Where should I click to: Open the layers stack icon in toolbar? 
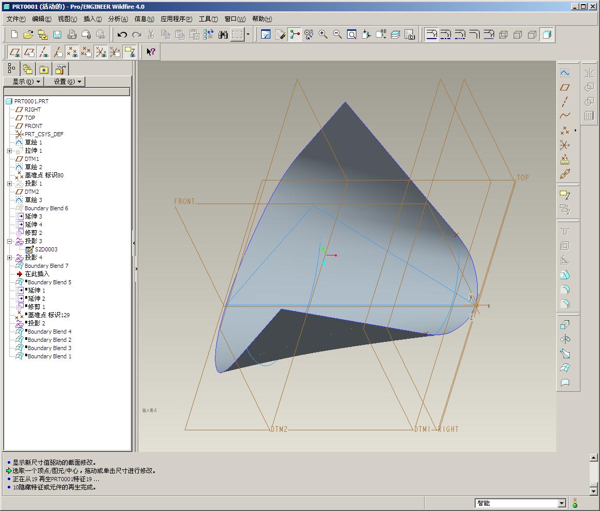395,35
